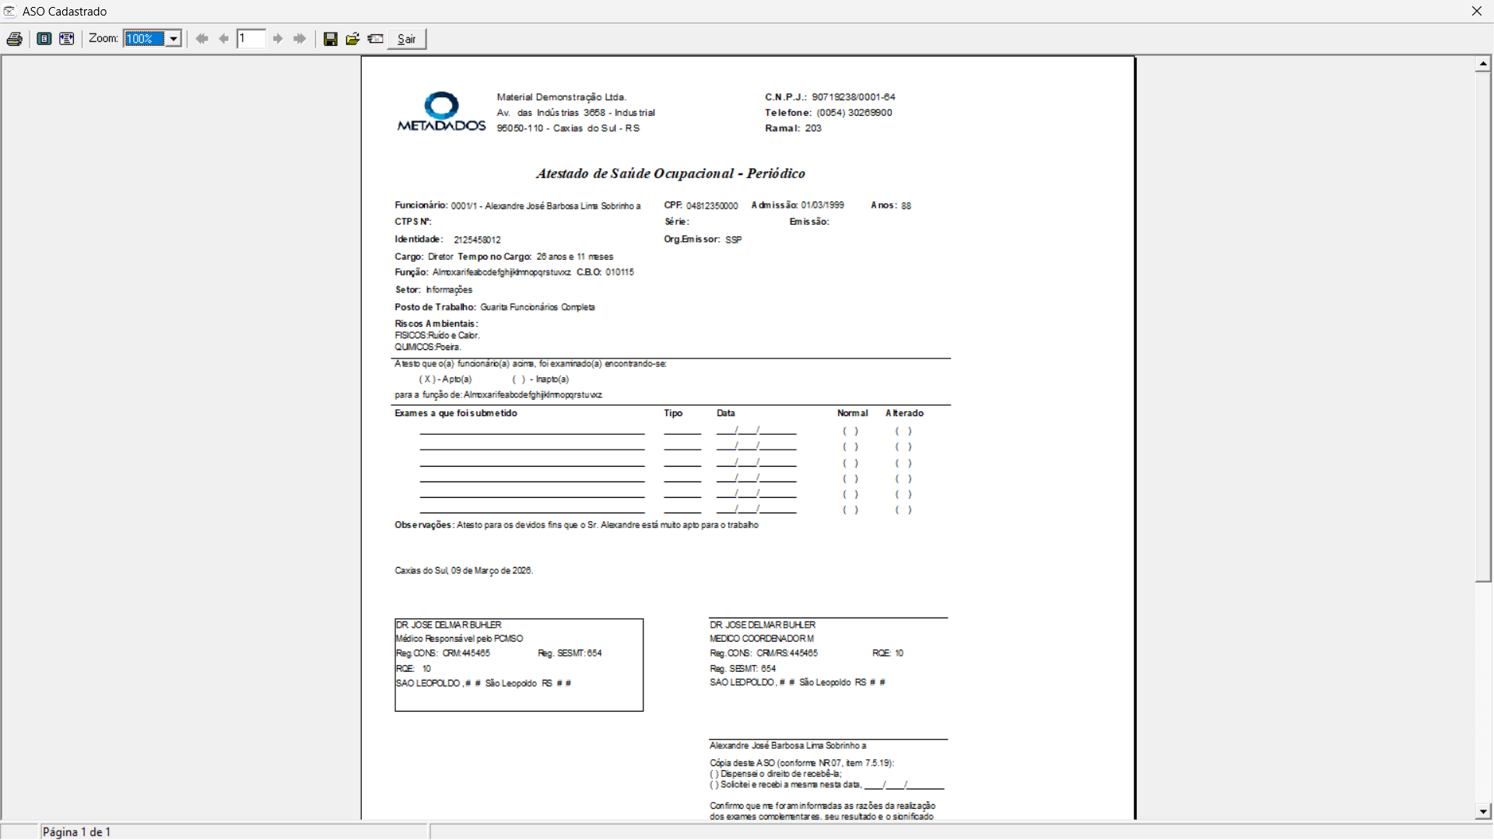Click the Sair button
This screenshot has height=840, width=1494.
pos(406,39)
